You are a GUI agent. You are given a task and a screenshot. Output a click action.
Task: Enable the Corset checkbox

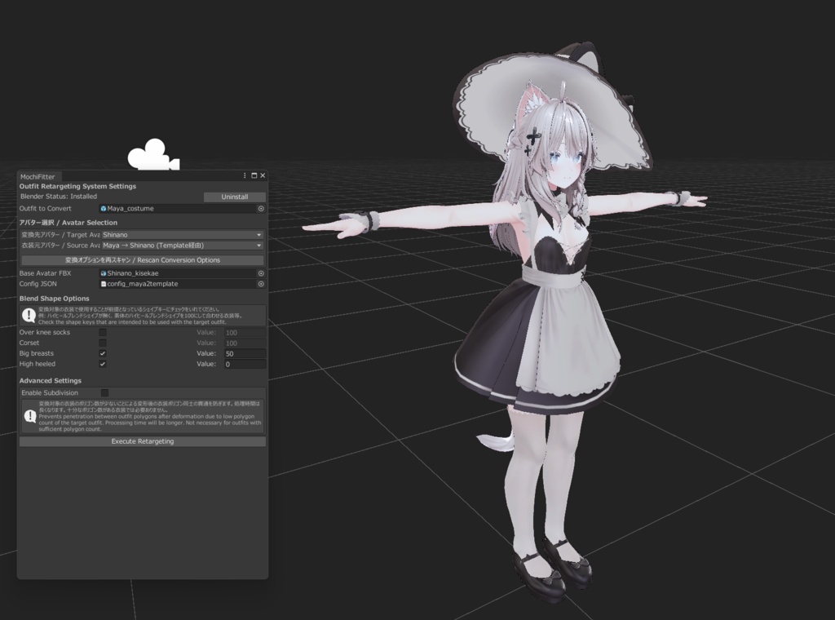coord(103,343)
